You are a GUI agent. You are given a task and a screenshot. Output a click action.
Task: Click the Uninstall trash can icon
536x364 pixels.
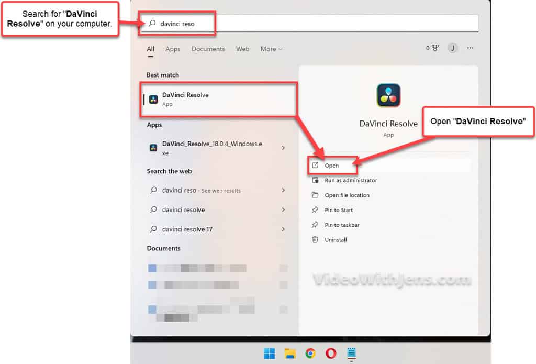pos(315,239)
